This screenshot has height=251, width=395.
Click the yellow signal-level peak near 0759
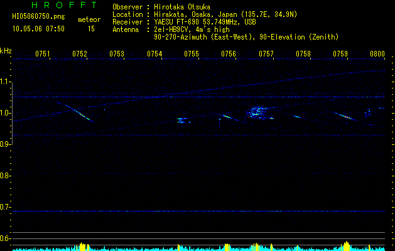click(347, 246)
